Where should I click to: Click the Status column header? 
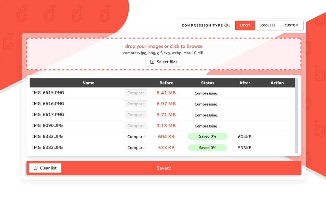point(208,83)
